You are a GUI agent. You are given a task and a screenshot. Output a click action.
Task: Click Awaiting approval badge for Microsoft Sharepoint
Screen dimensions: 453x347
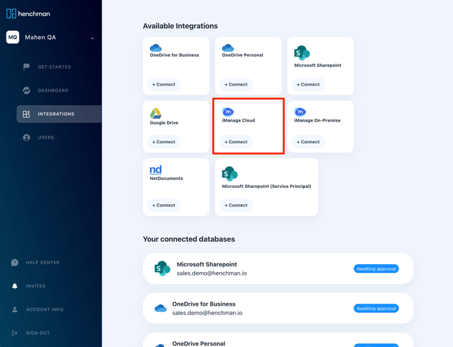click(x=376, y=269)
